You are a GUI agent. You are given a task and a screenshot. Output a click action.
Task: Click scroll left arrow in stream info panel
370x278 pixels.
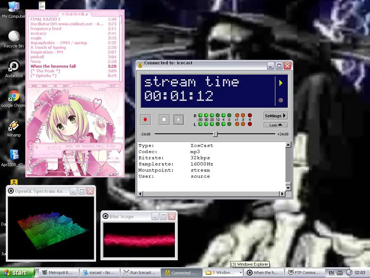pos(140,194)
